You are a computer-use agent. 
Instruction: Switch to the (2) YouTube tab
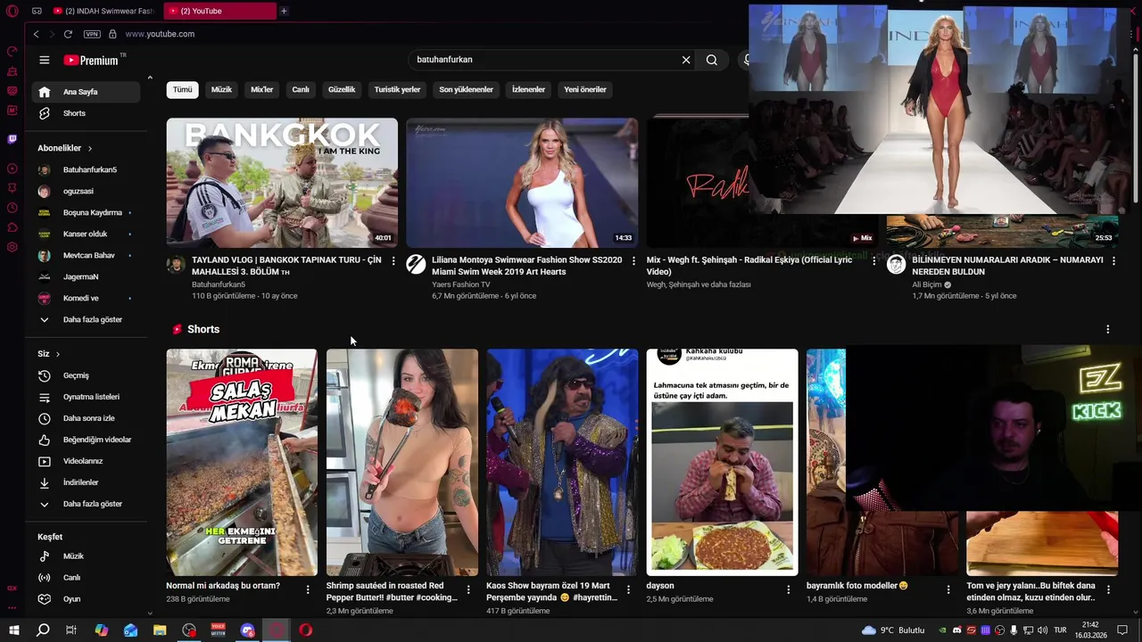[x=220, y=11]
